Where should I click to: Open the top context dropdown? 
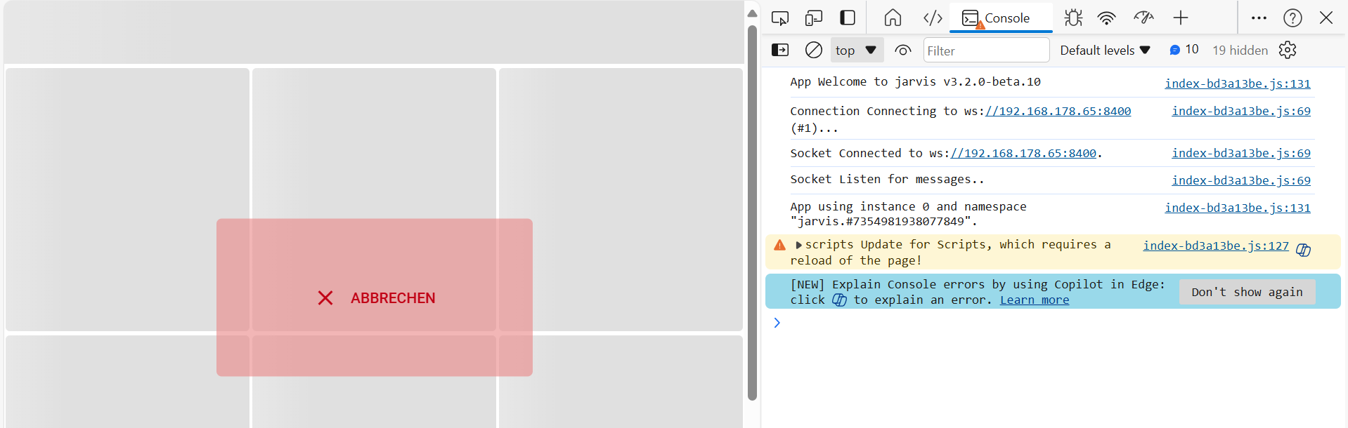(x=856, y=51)
